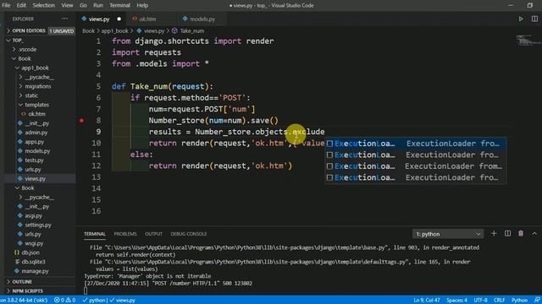Open the Go menu

click(x=83, y=5)
